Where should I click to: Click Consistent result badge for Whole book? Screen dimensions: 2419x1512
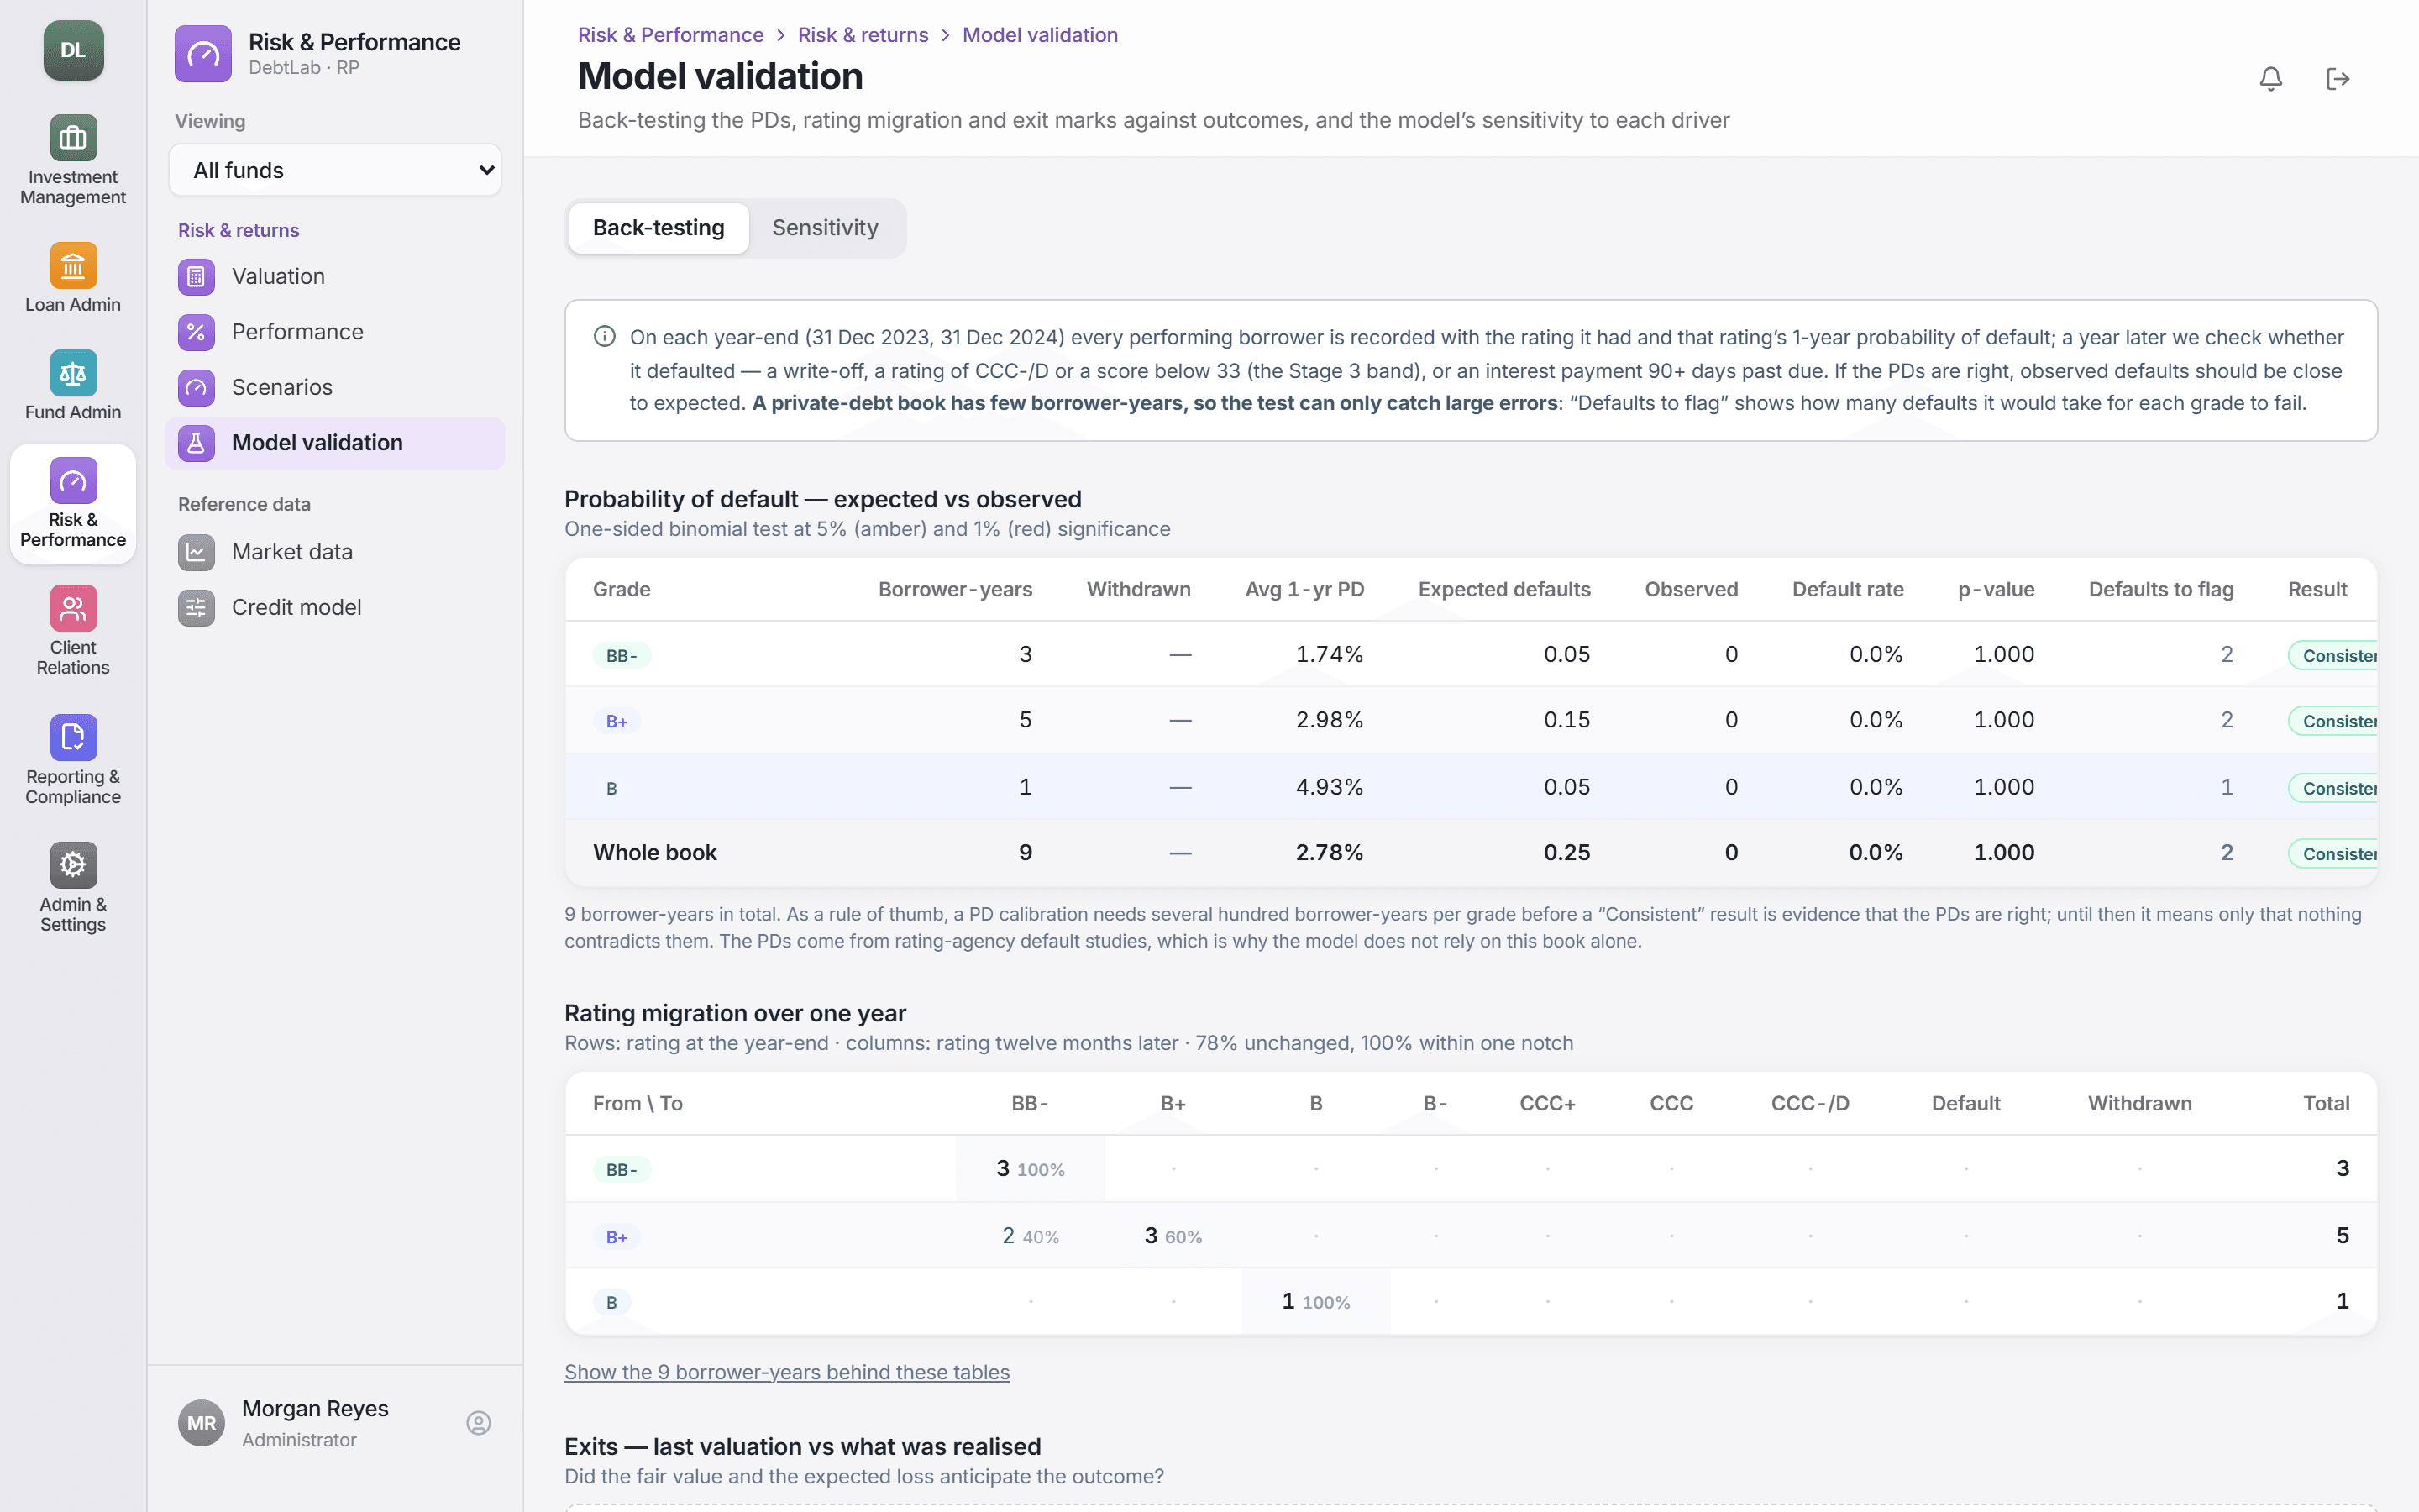coord(2332,853)
